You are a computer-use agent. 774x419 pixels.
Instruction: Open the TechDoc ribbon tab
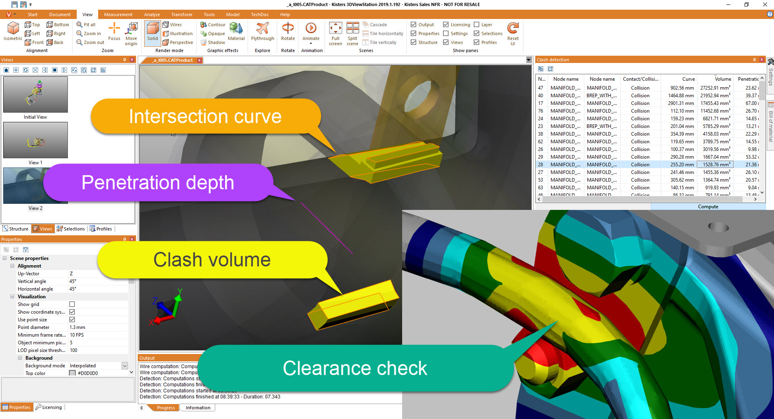tap(260, 15)
